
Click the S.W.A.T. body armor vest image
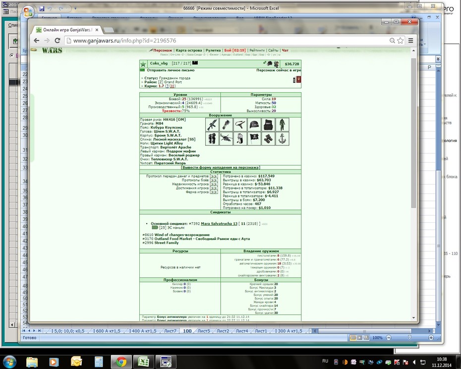[268, 125]
